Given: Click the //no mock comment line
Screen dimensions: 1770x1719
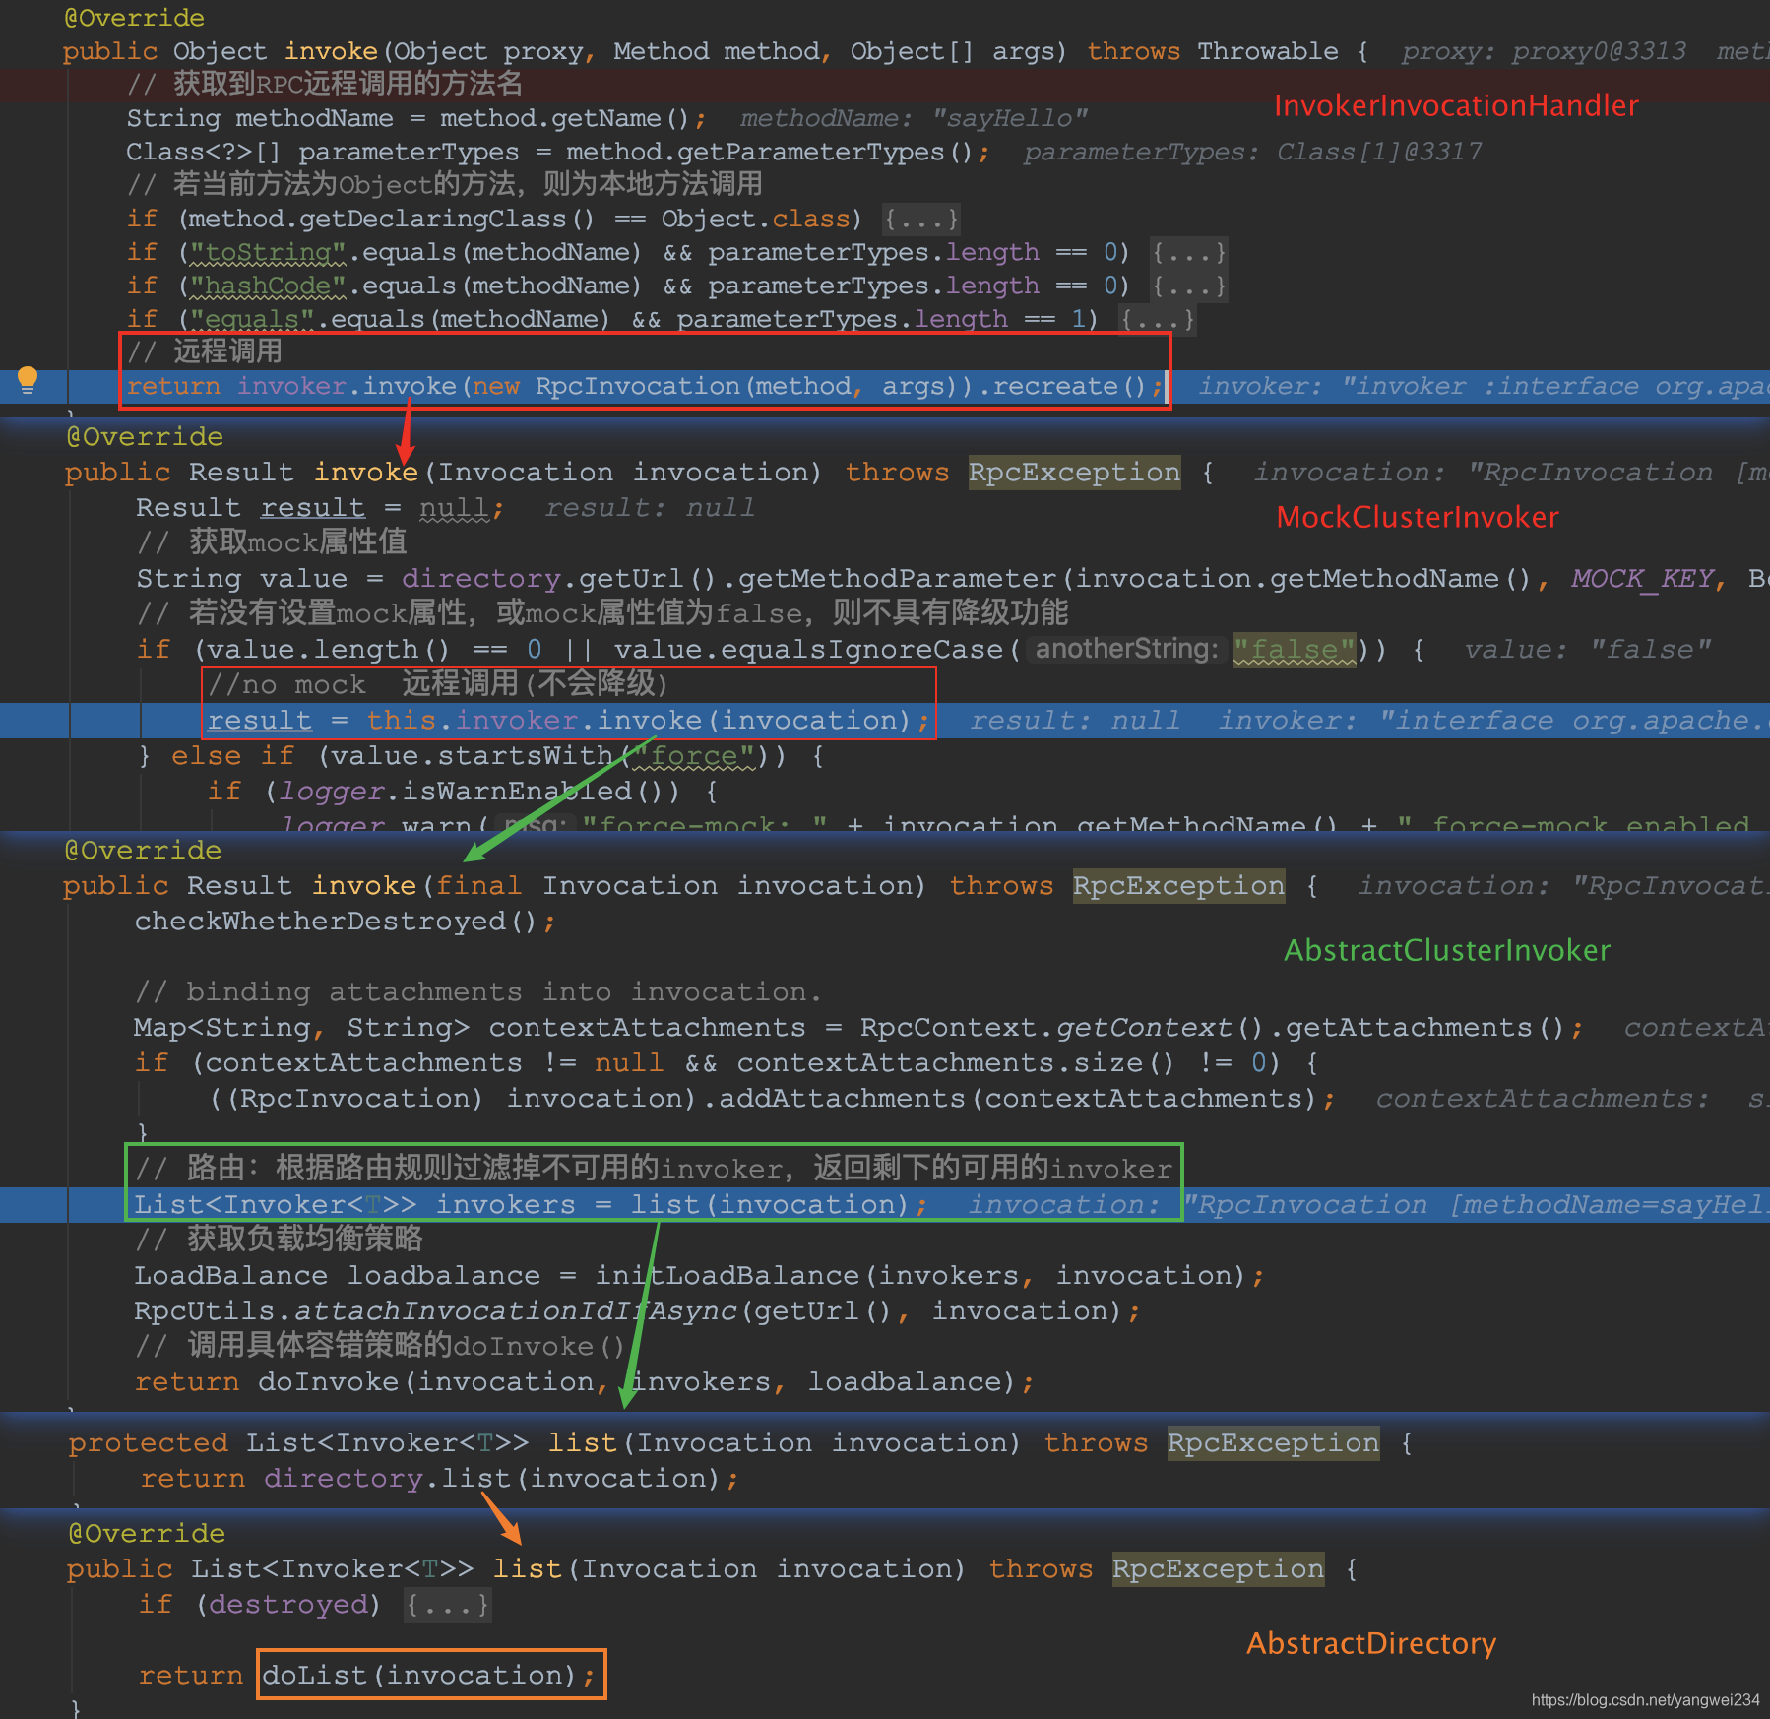Looking at the screenshot, I should point(438,684).
